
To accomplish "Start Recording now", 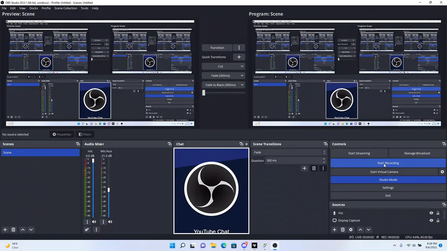I will [x=388, y=163].
